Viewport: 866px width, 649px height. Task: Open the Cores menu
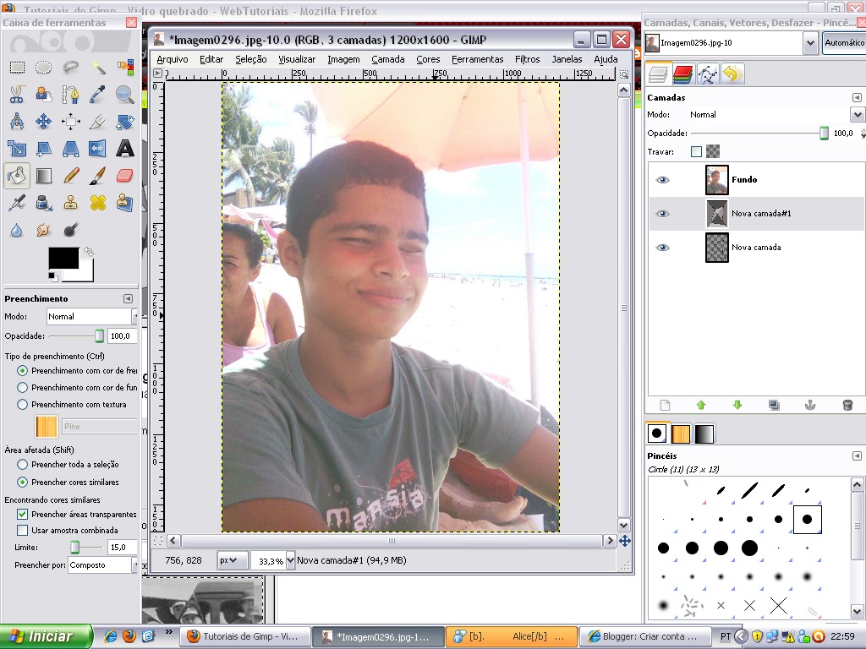pos(428,59)
